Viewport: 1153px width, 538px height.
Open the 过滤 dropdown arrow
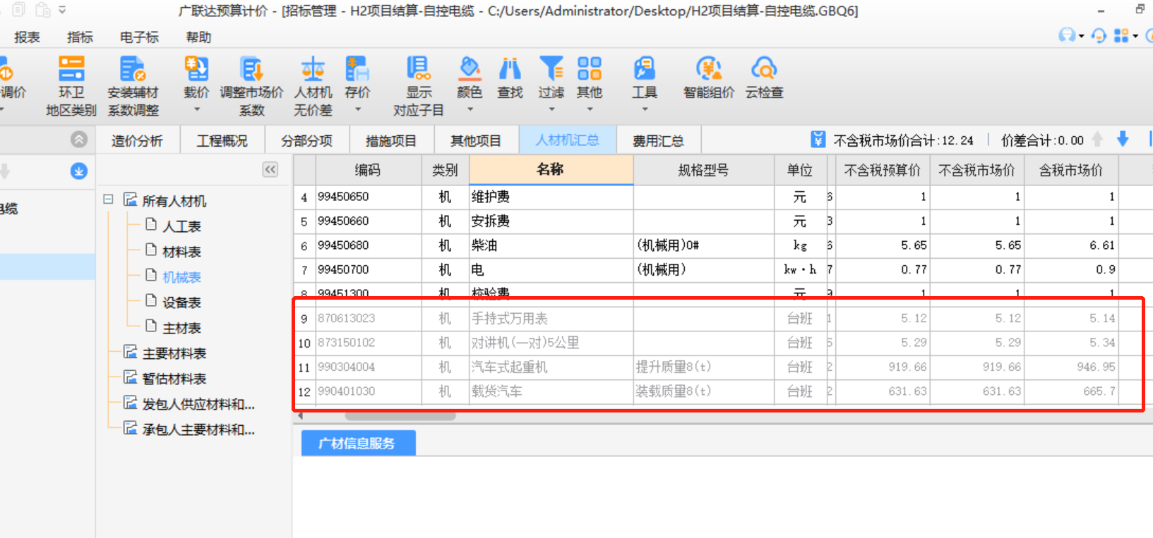551,109
